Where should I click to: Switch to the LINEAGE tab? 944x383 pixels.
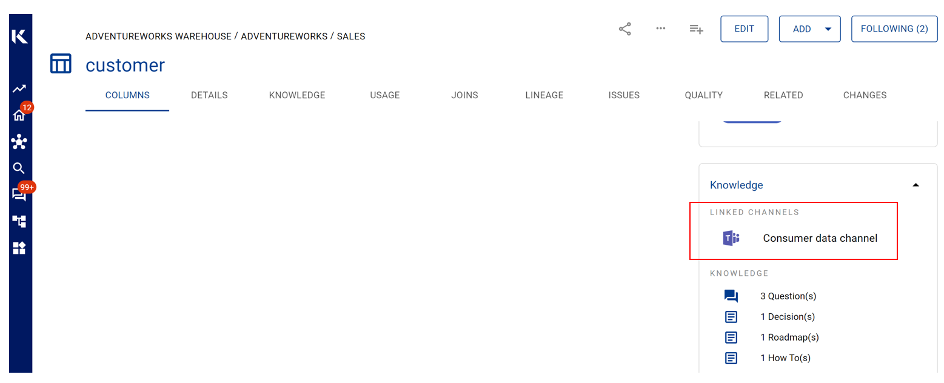[x=544, y=95]
